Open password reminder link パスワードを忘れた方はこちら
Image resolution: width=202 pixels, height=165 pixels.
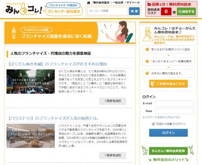tap(161, 117)
